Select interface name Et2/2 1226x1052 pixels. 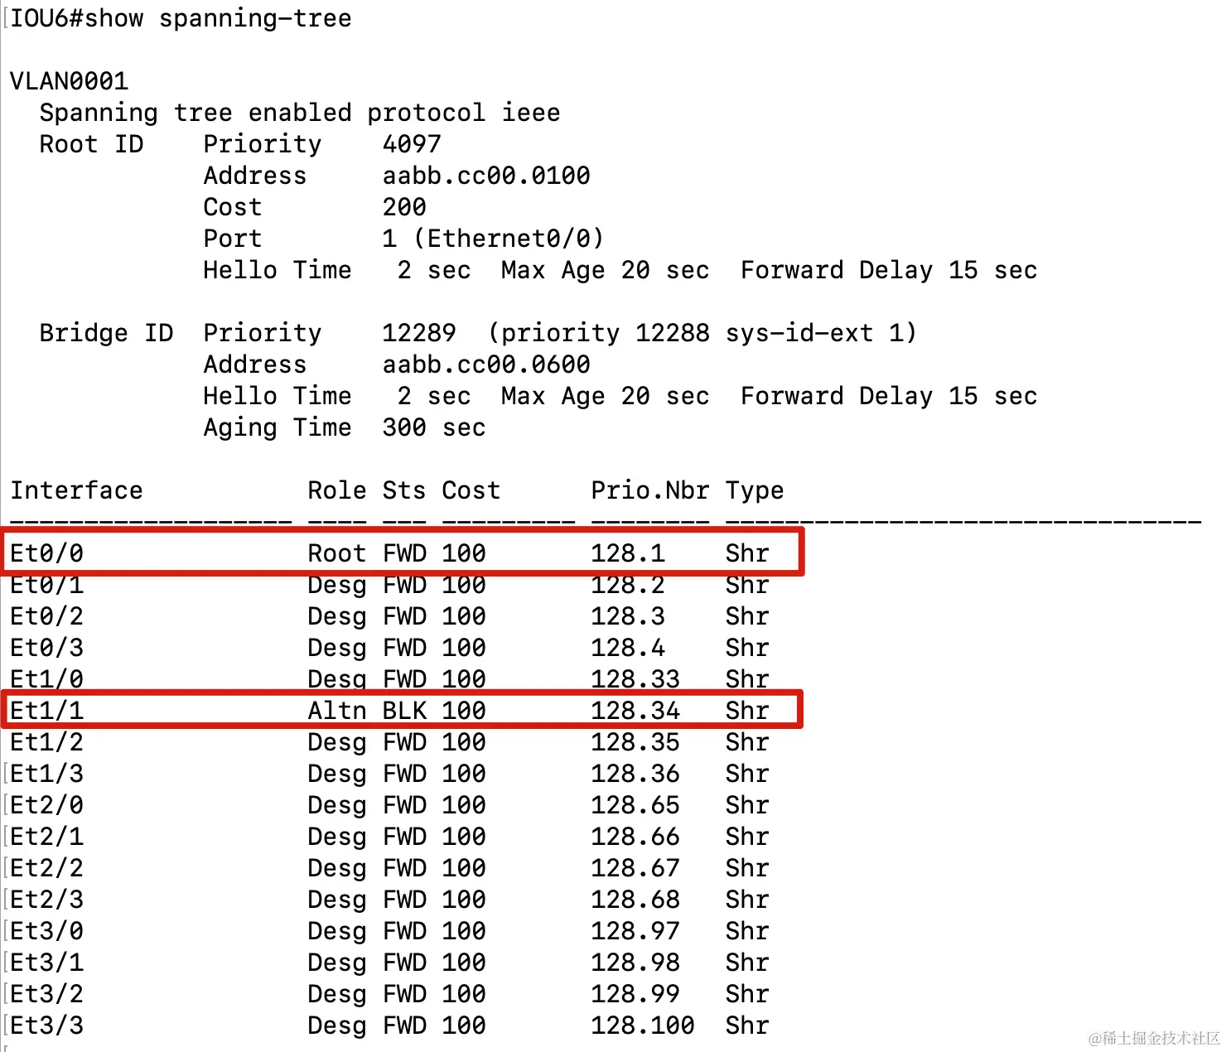(46, 868)
